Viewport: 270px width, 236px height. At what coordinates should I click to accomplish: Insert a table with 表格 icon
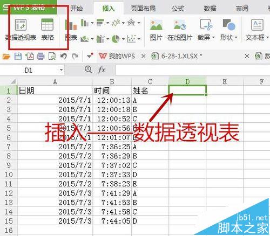[x=48, y=30]
